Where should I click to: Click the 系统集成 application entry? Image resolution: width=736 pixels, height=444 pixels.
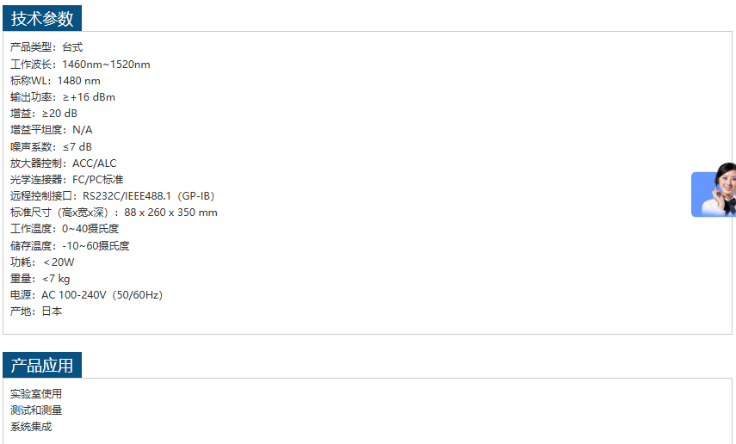tap(31, 427)
